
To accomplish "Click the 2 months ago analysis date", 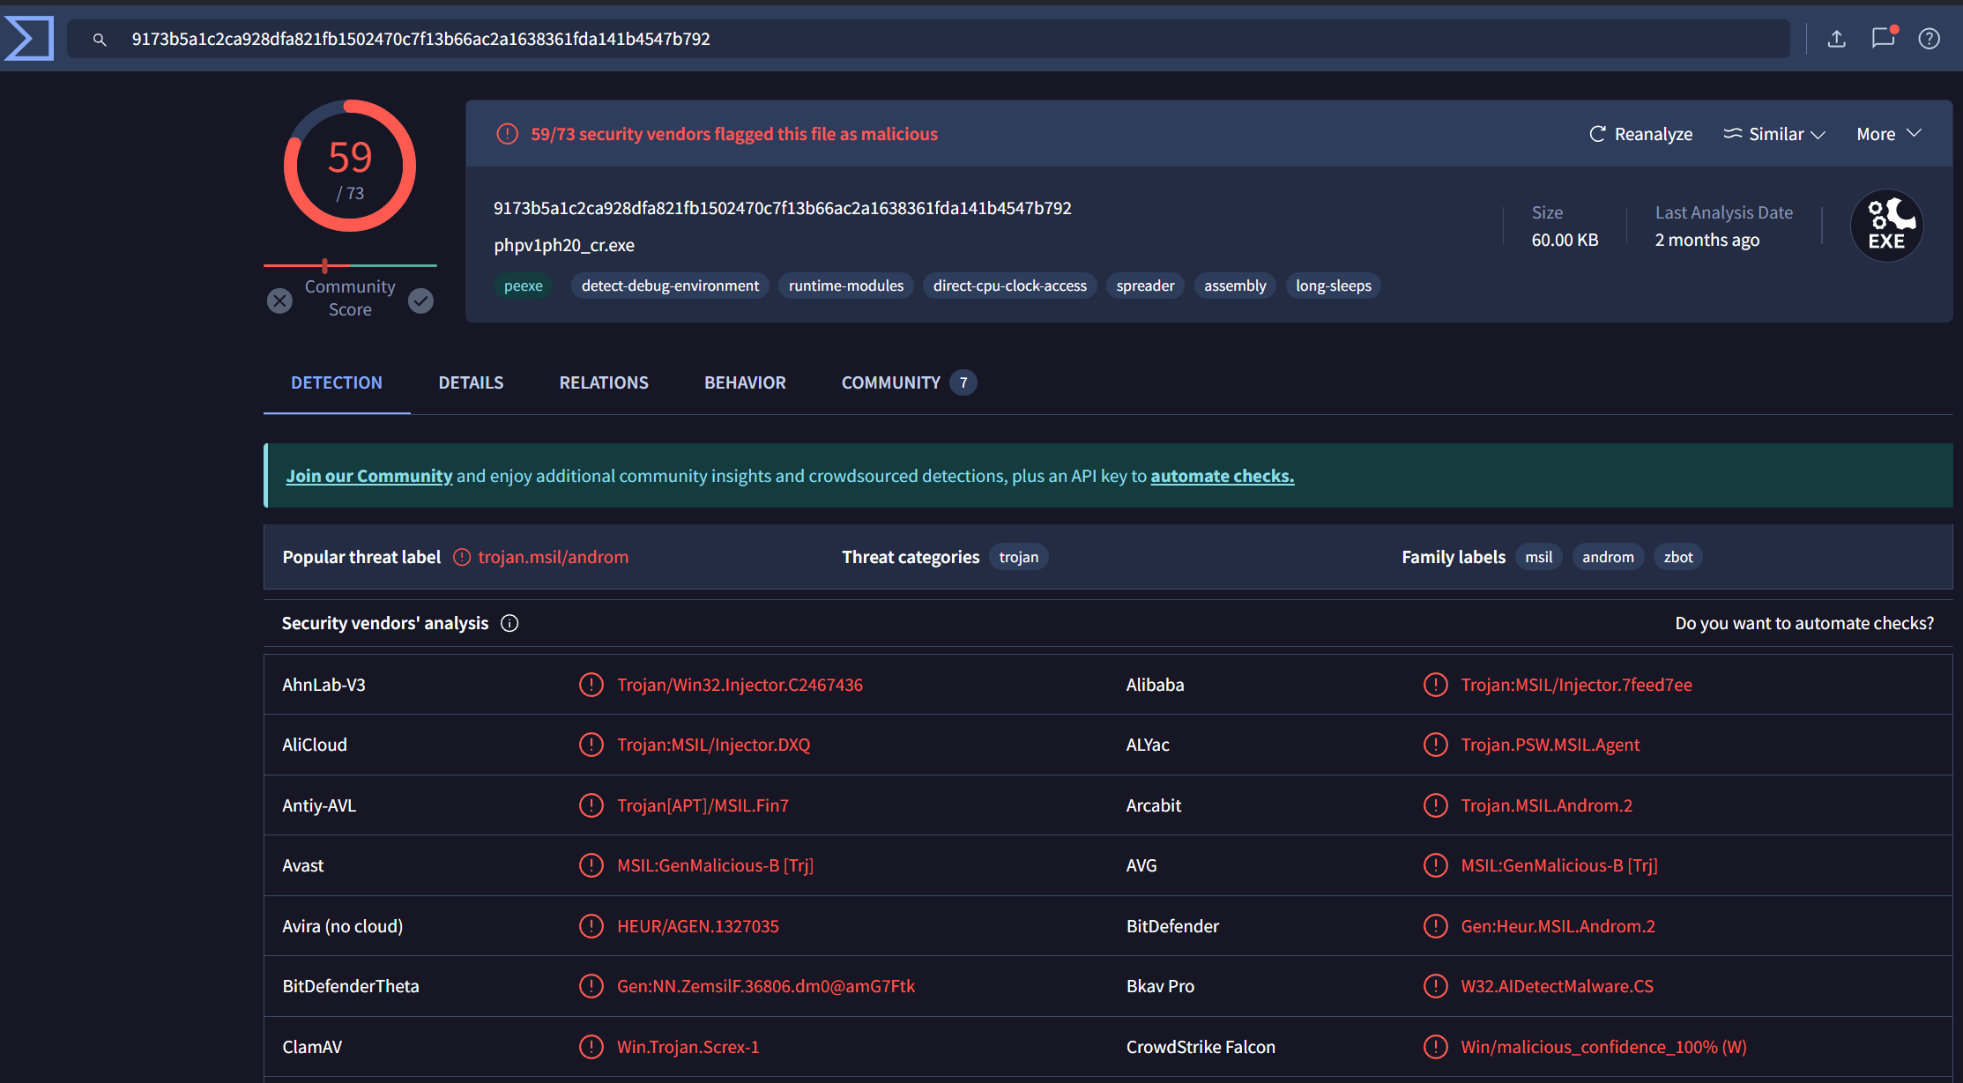I will pos(1707,240).
